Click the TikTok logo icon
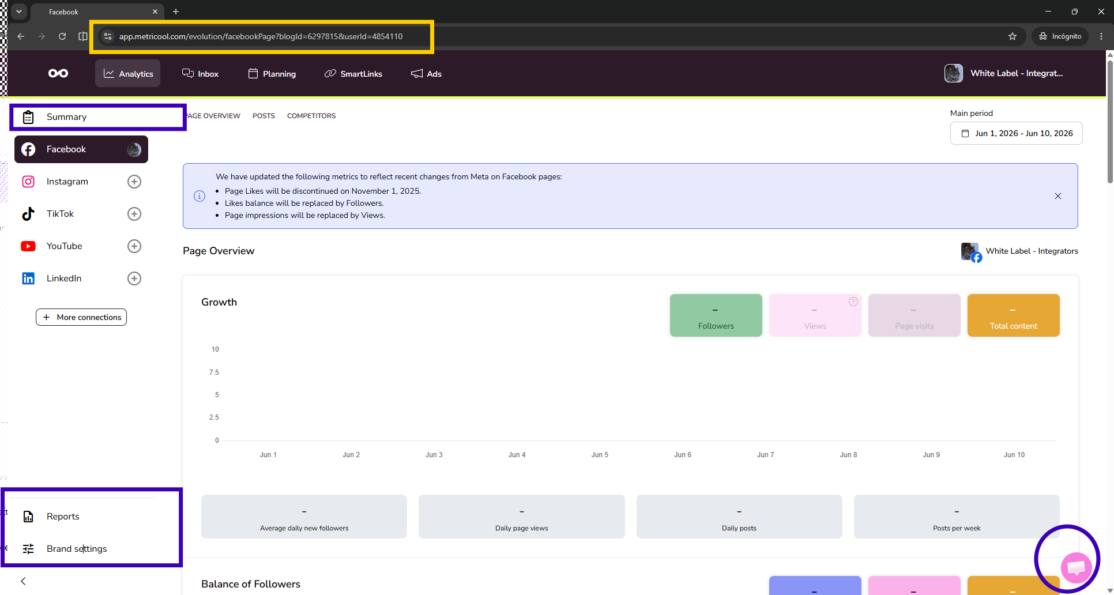 point(28,214)
